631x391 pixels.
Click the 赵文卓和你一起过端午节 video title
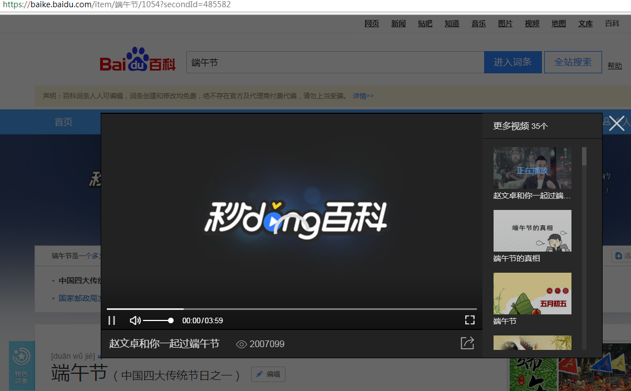coord(164,344)
